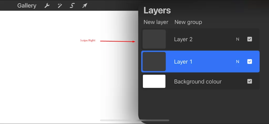
Task: Create a New group
Action: pyautogui.click(x=188, y=22)
